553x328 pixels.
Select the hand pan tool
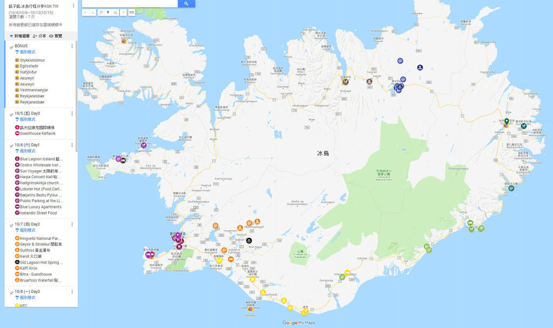click(100, 12)
